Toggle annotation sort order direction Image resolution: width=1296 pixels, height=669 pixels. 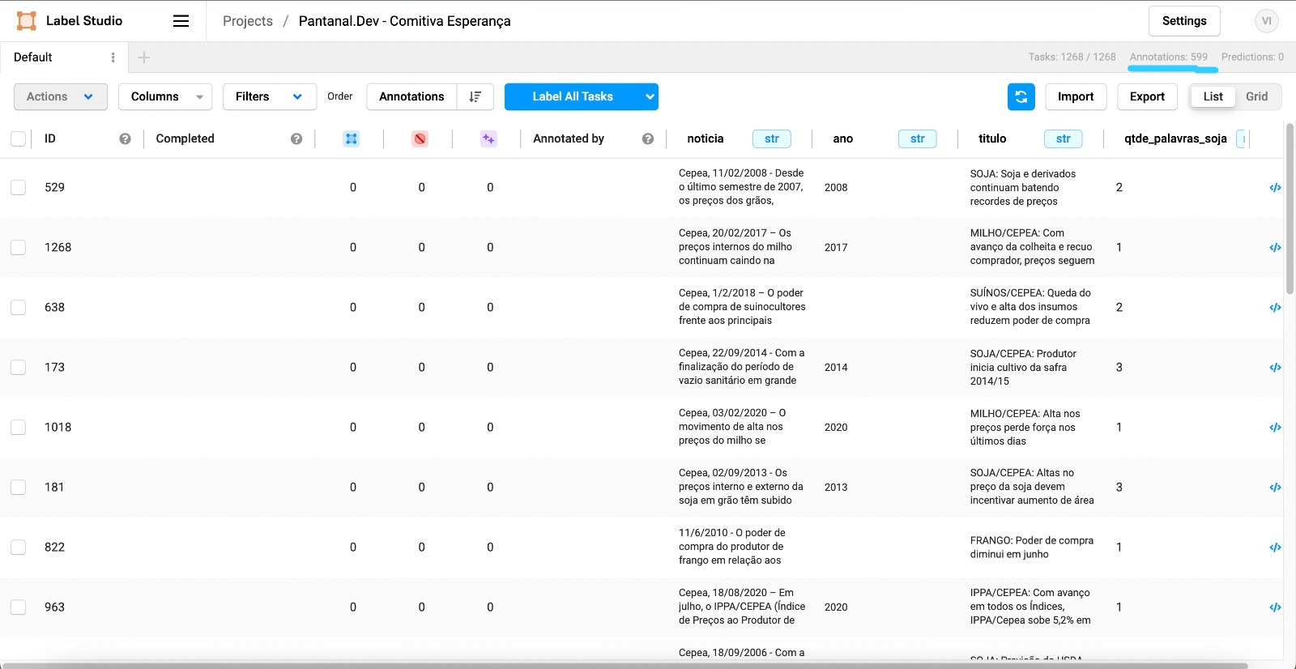tap(475, 96)
